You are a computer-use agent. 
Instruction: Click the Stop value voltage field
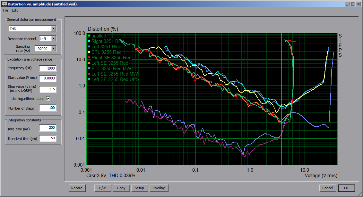(x=48, y=89)
